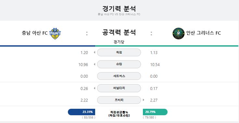Select the 득점 stat pill
The image size is (239, 123).
119,52
